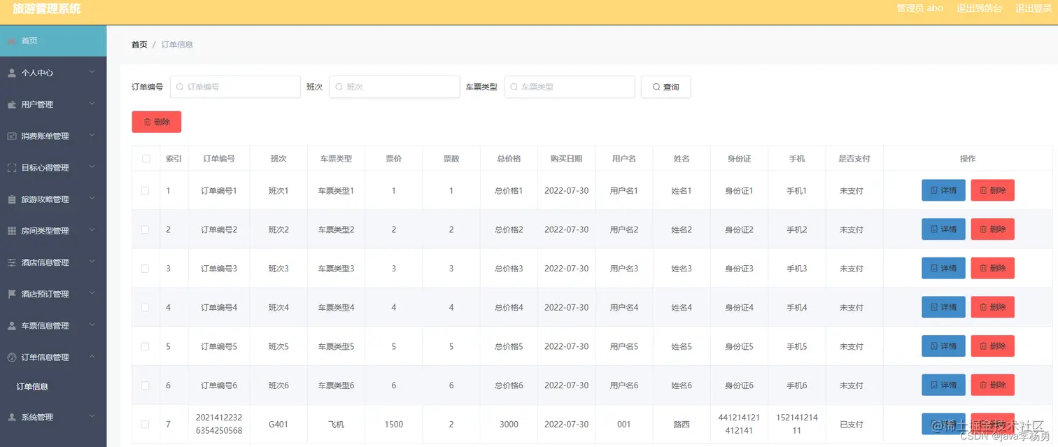Check the row 订单编号1 checkbox

[x=146, y=190]
